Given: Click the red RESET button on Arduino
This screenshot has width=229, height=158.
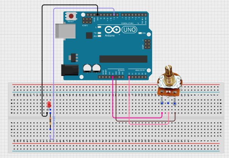Looking at the screenshot, I should click(71, 16).
